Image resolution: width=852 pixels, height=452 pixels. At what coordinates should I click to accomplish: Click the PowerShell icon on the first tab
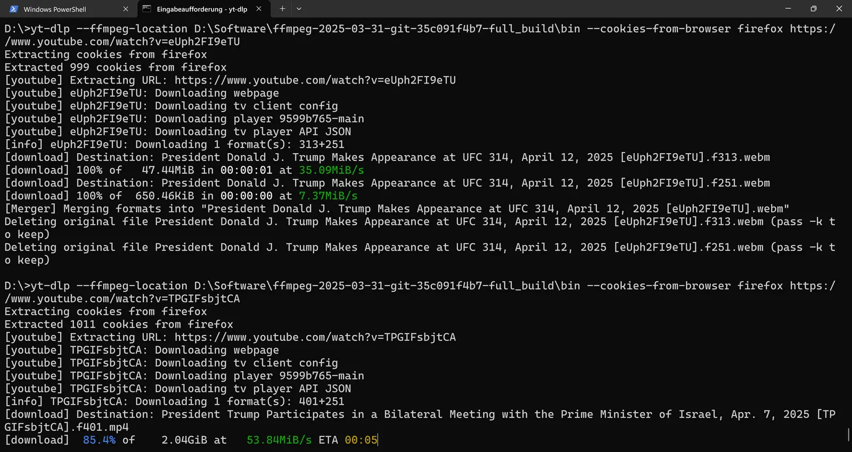(x=14, y=9)
